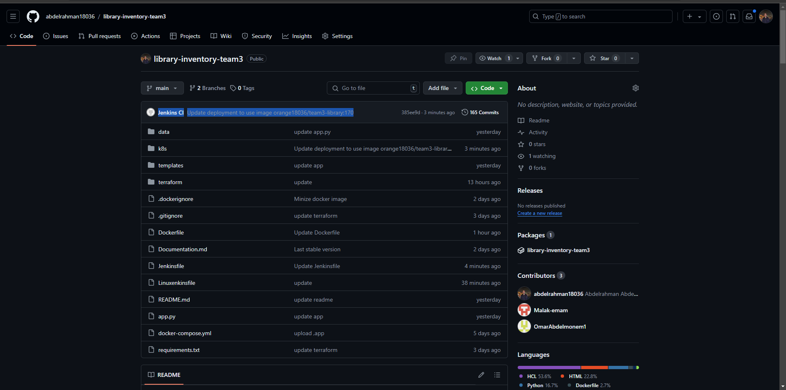Click the About settings gear icon
The image size is (786, 390).
pyautogui.click(x=636, y=88)
